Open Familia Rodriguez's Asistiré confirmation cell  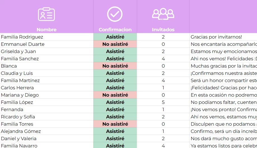pos(115,37)
